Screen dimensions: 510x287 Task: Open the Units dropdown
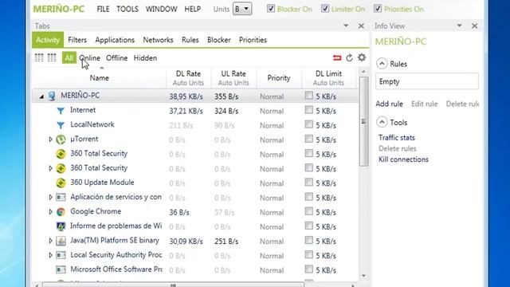click(242, 9)
